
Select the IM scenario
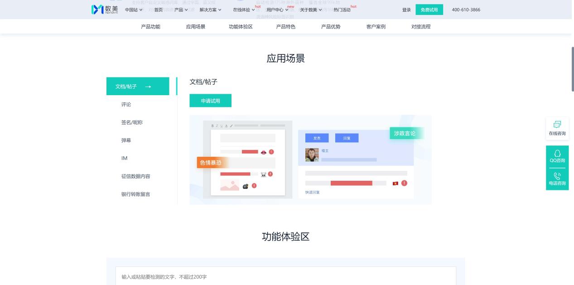[x=124, y=158]
